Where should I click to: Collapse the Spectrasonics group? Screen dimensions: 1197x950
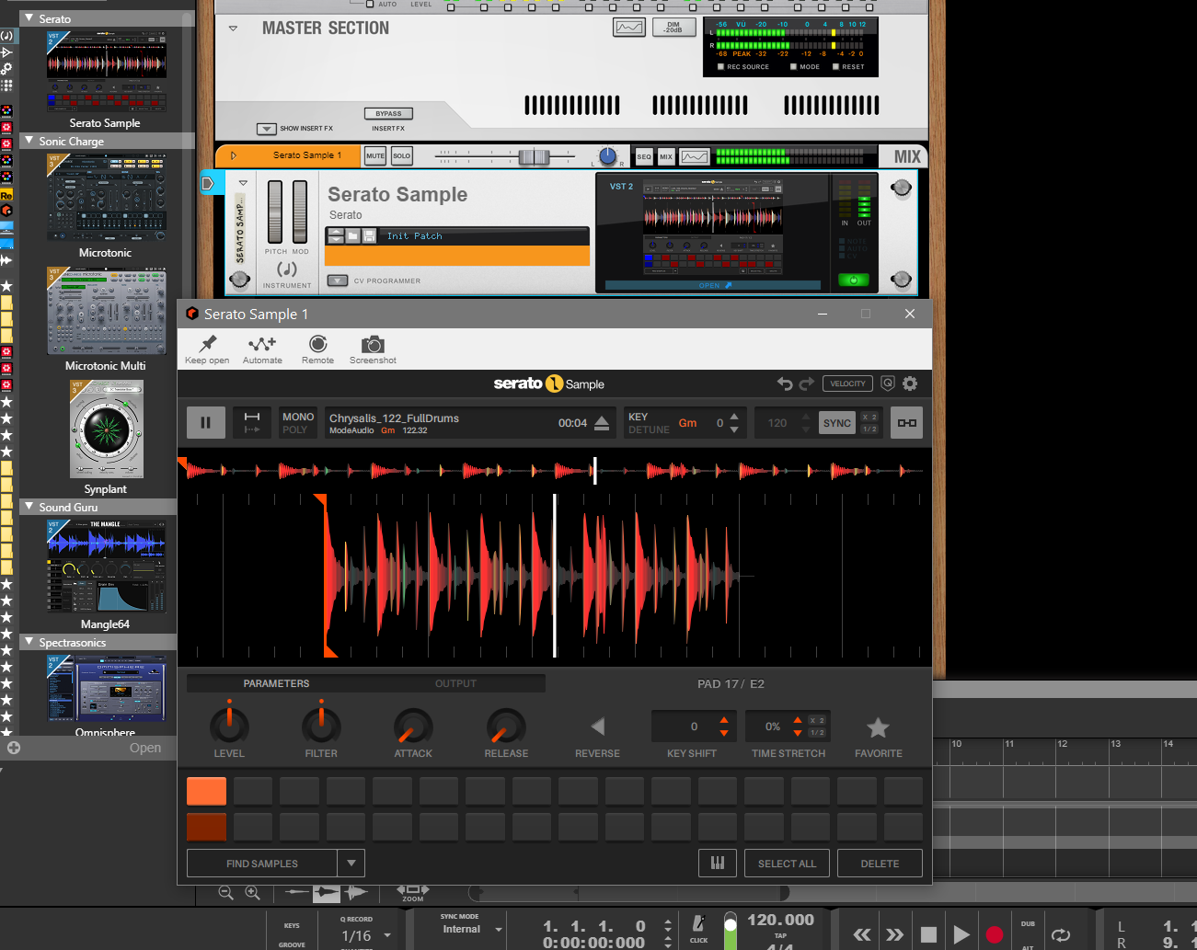click(x=29, y=642)
